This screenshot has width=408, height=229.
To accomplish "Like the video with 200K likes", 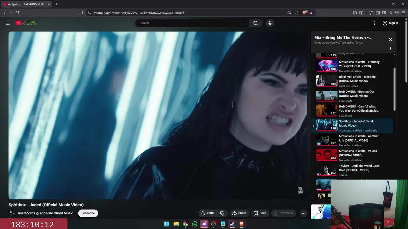I will click(x=207, y=213).
